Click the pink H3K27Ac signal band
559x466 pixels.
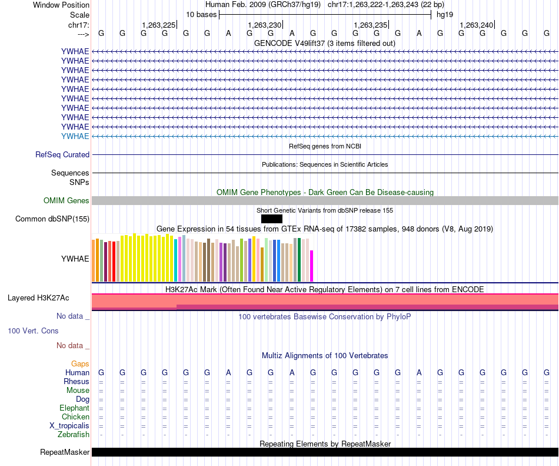click(325, 300)
